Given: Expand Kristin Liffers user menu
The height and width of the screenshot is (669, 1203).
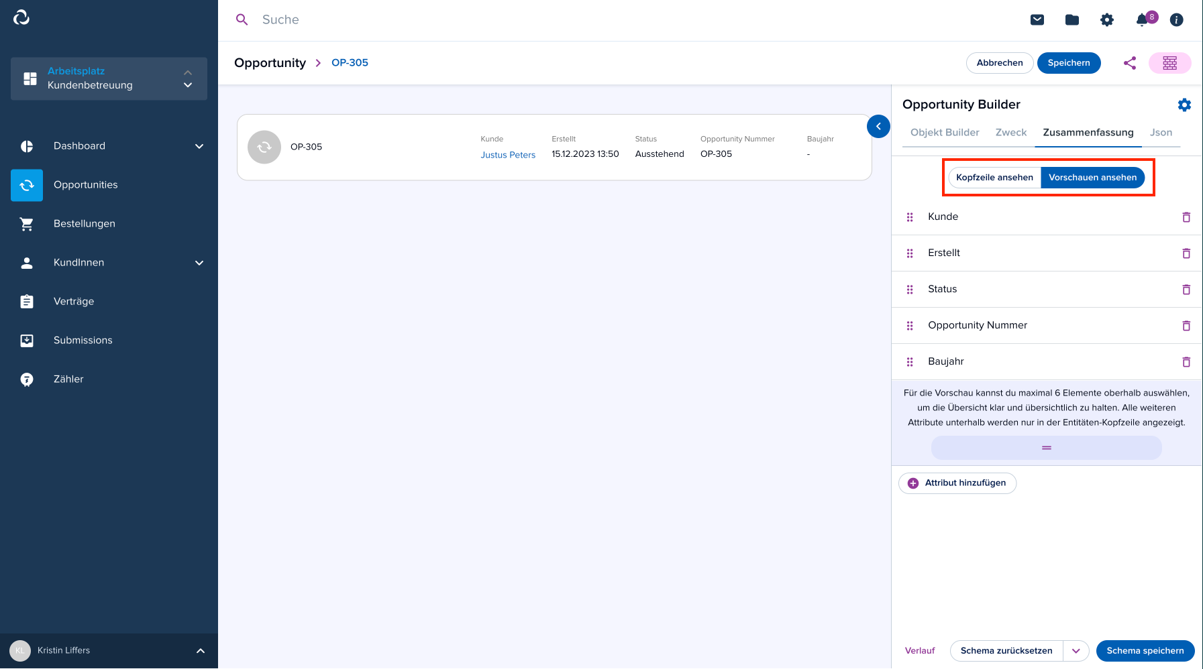Looking at the screenshot, I should tap(201, 651).
